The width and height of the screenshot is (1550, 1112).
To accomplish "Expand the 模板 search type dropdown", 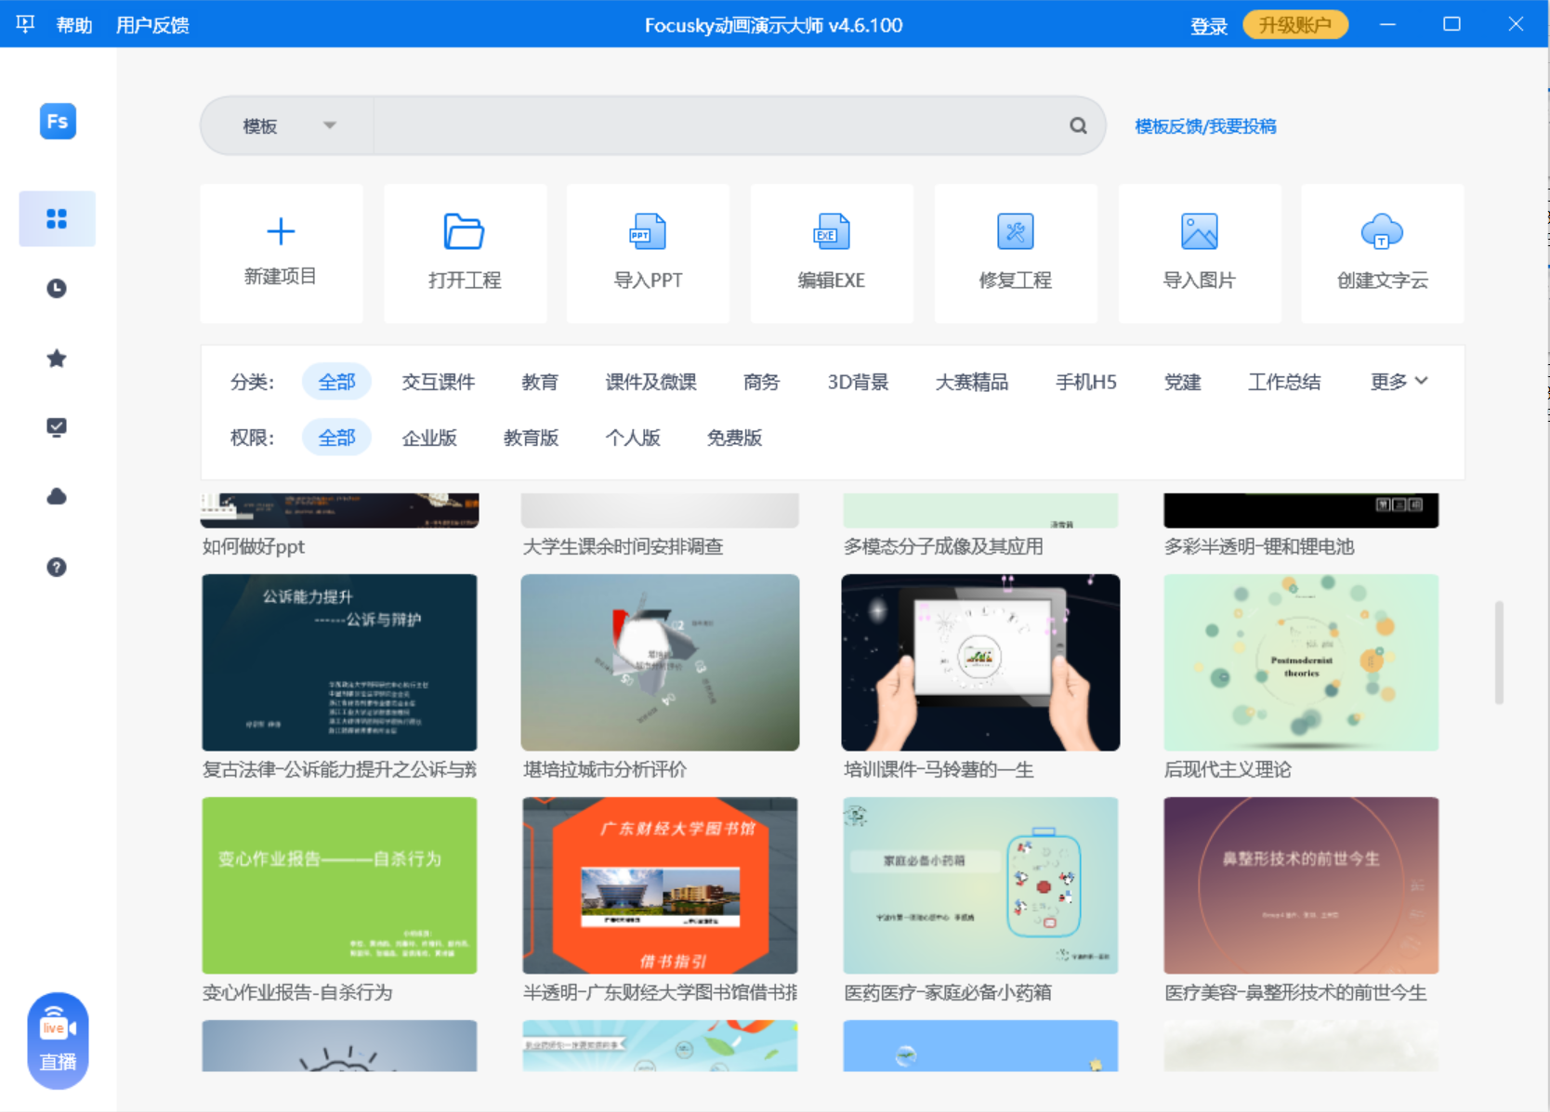I will click(x=288, y=125).
